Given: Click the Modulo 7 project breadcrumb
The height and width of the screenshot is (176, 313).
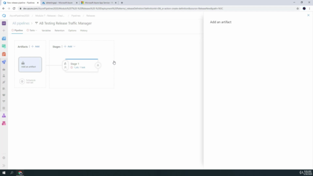Looking at the screenshot, I should point(50,16).
